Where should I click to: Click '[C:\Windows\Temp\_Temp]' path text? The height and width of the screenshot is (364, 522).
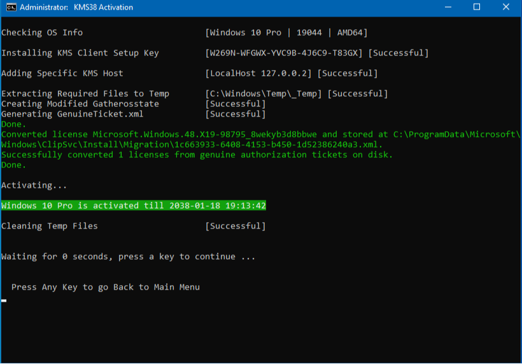[x=264, y=94]
